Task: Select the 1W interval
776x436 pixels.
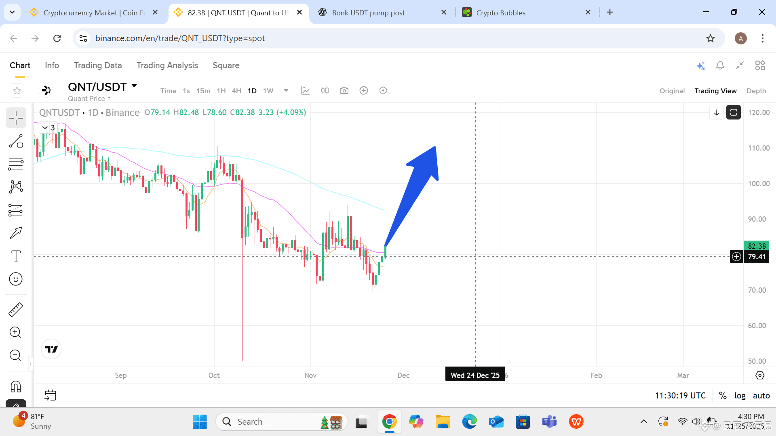Action: click(x=268, y=91)
